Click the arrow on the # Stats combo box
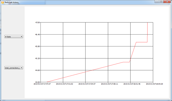 (22, 37)
